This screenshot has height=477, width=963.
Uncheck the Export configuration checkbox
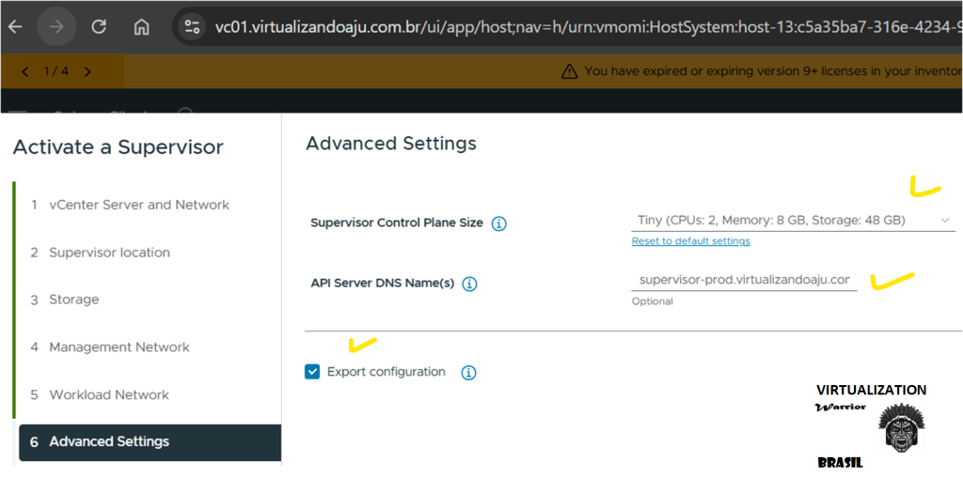pyautogui.click(x=313, y=372)
